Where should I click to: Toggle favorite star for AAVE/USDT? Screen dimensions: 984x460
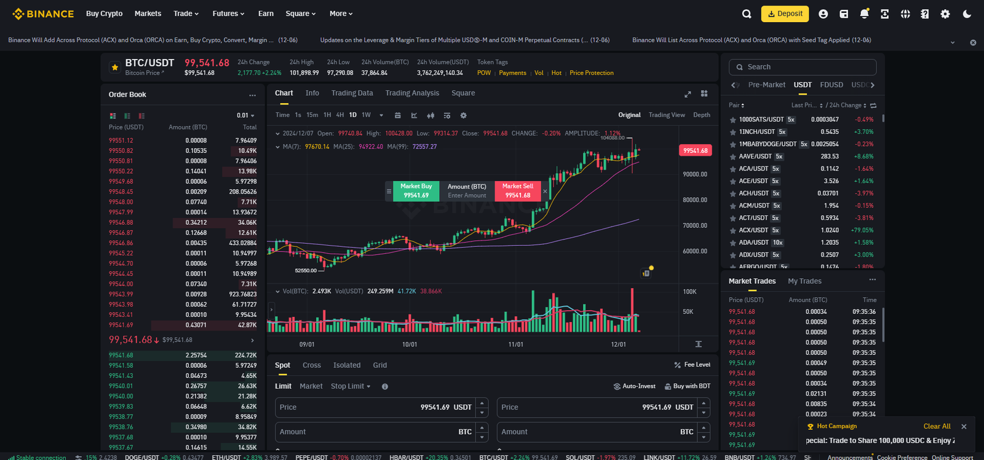click(x=732, y=157)
